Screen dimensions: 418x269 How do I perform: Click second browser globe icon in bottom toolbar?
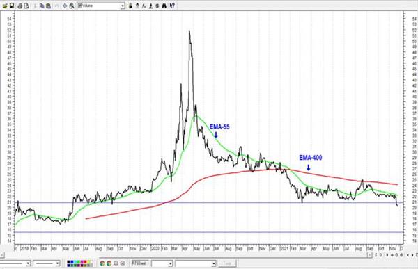[109, 263]
